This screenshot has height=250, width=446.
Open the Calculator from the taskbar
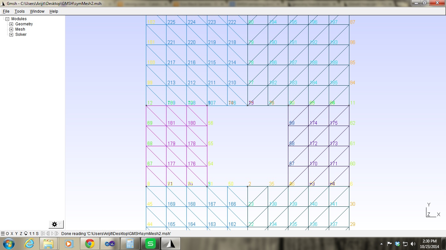click(x=130, y=243)
